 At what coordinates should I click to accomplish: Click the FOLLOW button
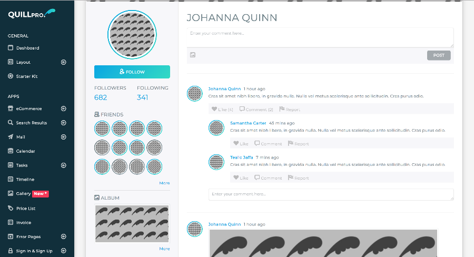click(132, 72)
